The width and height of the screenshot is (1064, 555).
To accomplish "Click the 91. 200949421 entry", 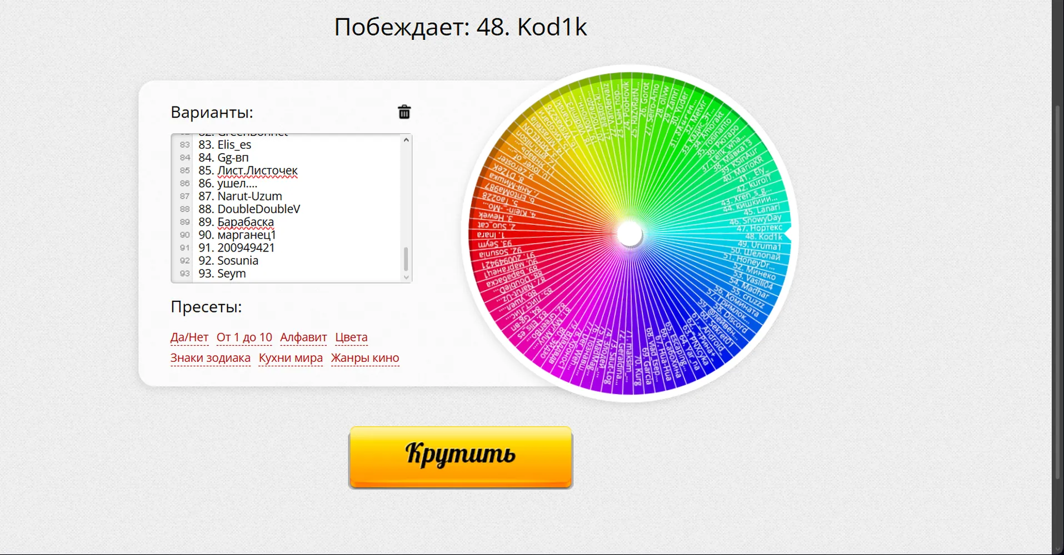I will click(x=237, y=248).
